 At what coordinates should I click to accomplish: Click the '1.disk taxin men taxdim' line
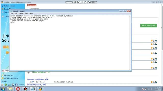(31, 17)
